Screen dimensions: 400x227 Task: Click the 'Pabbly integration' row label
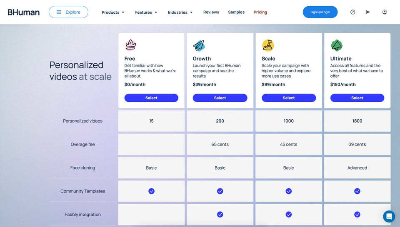coord(82,215)
